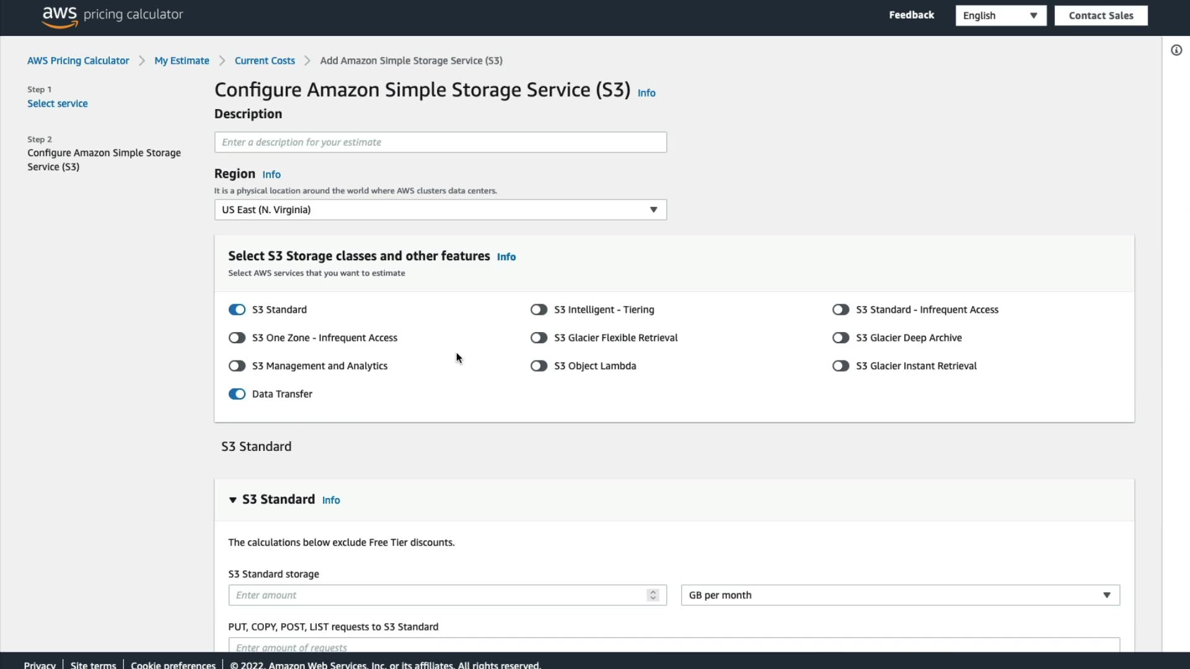Enable S3 Intelligent - Tiering toggle

[539, 310]
